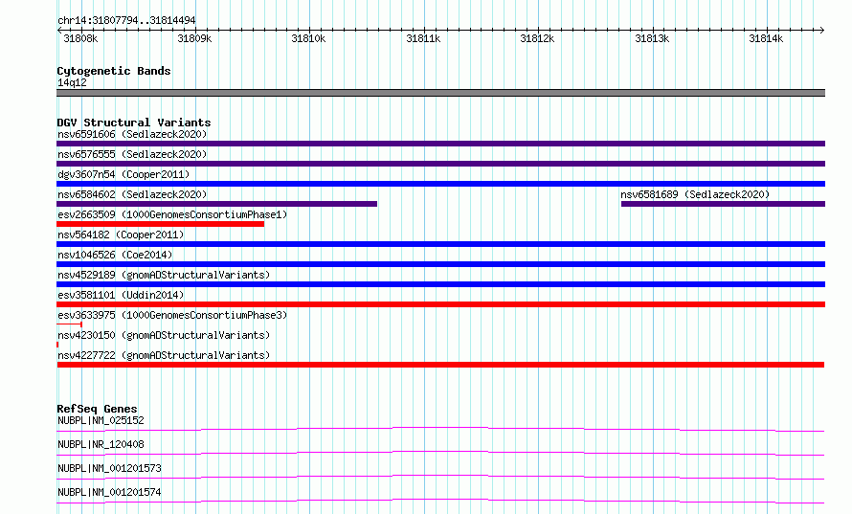Open the dgv3607n54 (Cooper2011) variant
The height and width of the screenshot is (514, 852).
pos(123,174)
